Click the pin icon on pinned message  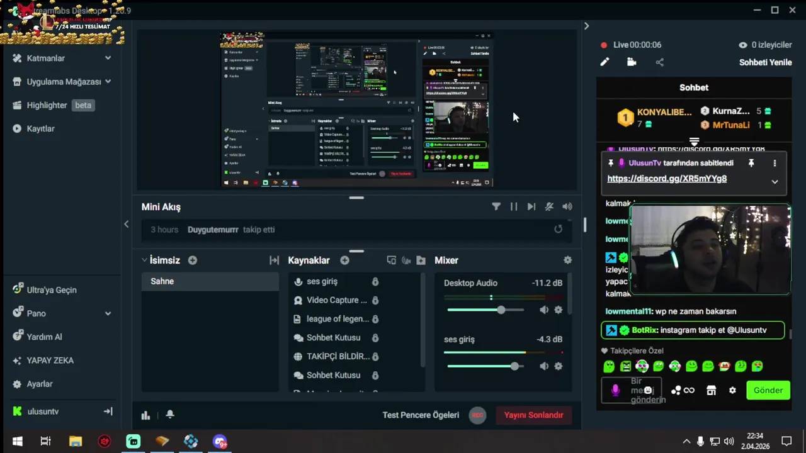point(751,163)
